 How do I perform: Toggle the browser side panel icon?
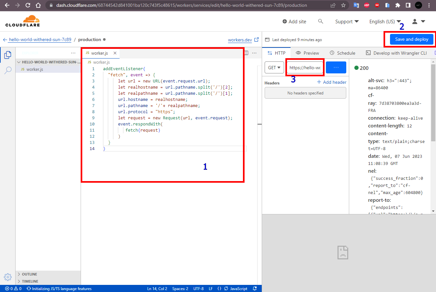click(408, 5)
